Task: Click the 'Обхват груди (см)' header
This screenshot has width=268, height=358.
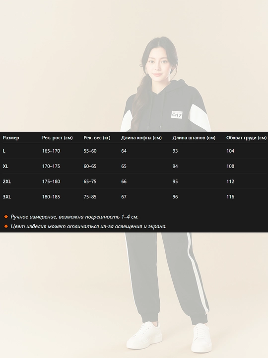Action: 246,138
